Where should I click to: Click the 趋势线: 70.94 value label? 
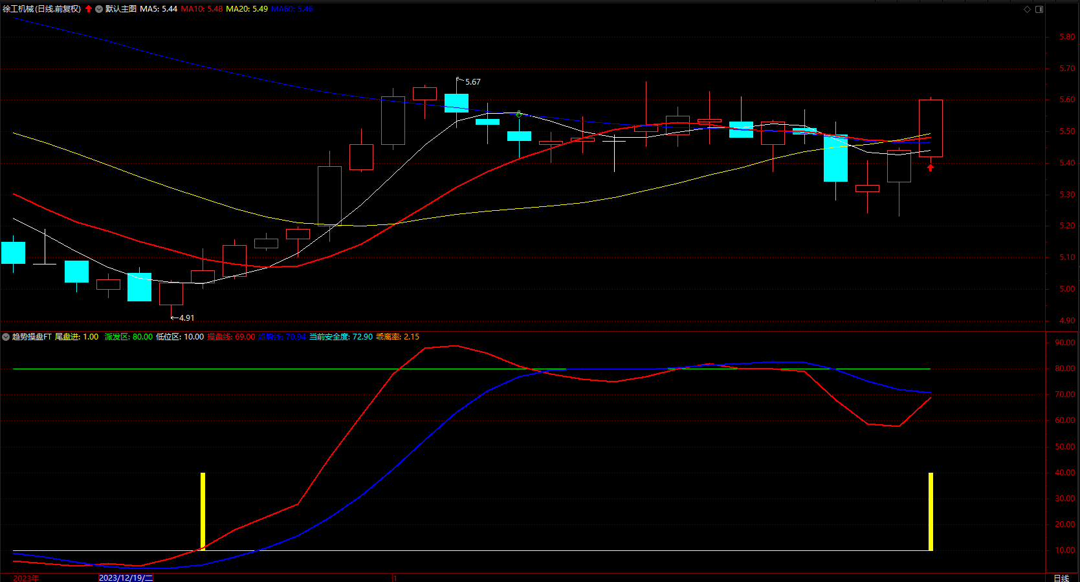point(281,337)
